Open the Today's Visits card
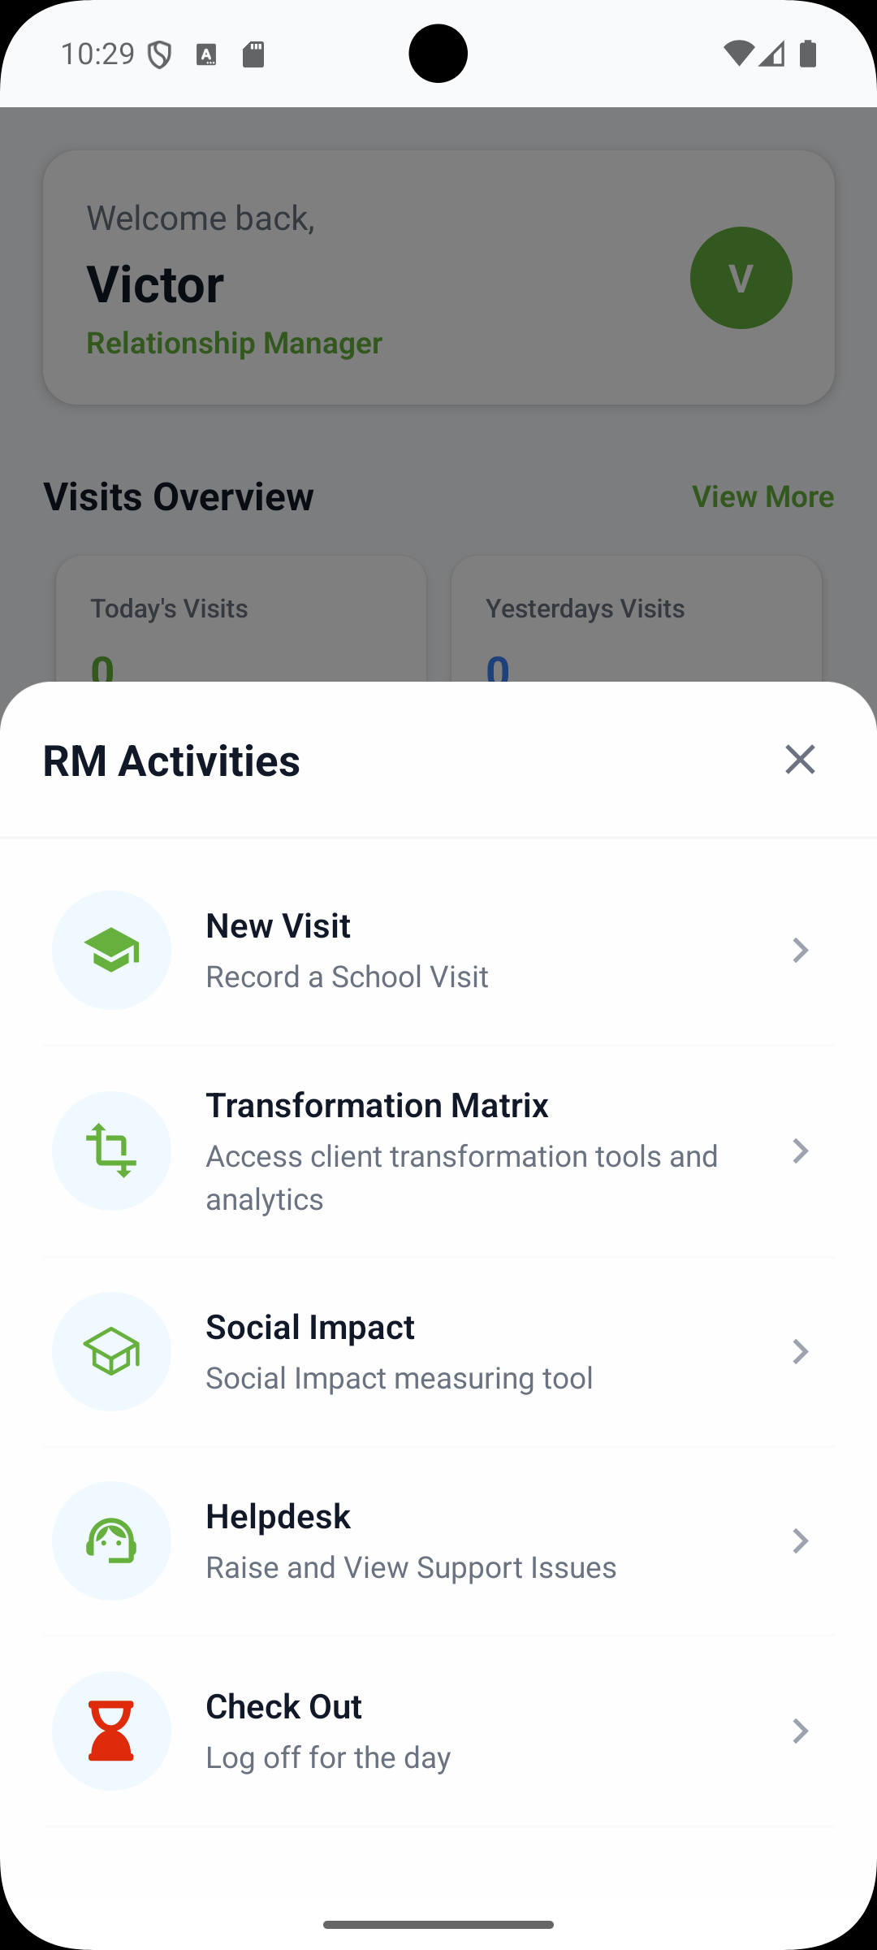 241,618
